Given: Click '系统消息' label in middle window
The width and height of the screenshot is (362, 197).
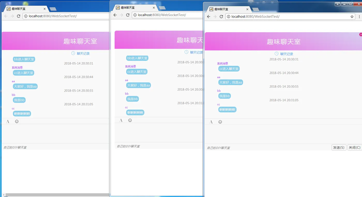Looking at the screenshot, I should (x=131, y=66).
